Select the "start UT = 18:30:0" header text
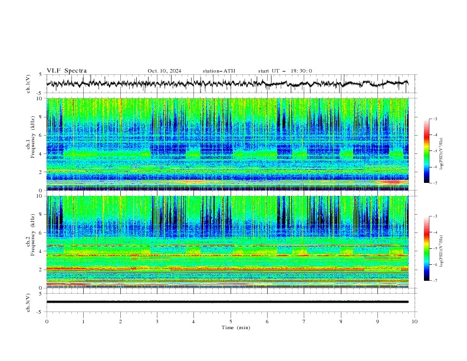Viewport: 467px width, 361px height. 285,71
